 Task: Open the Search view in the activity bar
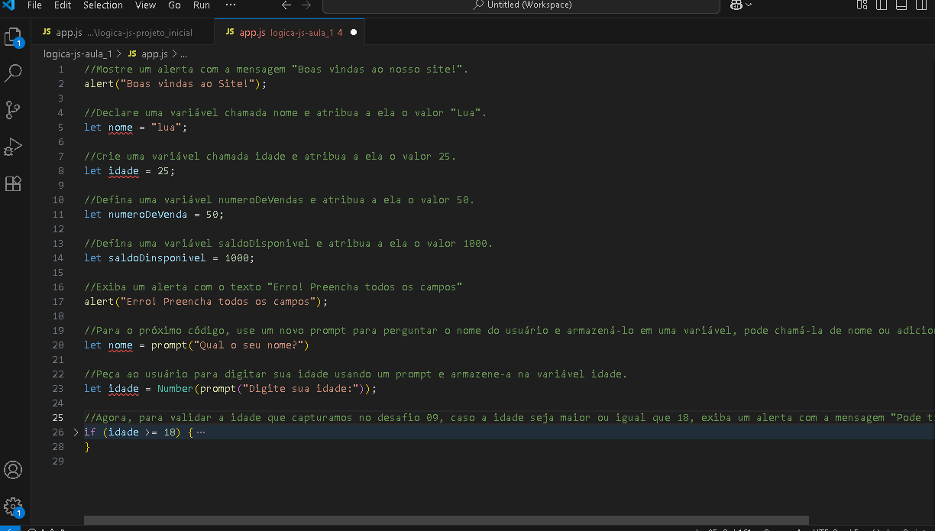click(x=14, y=73)
